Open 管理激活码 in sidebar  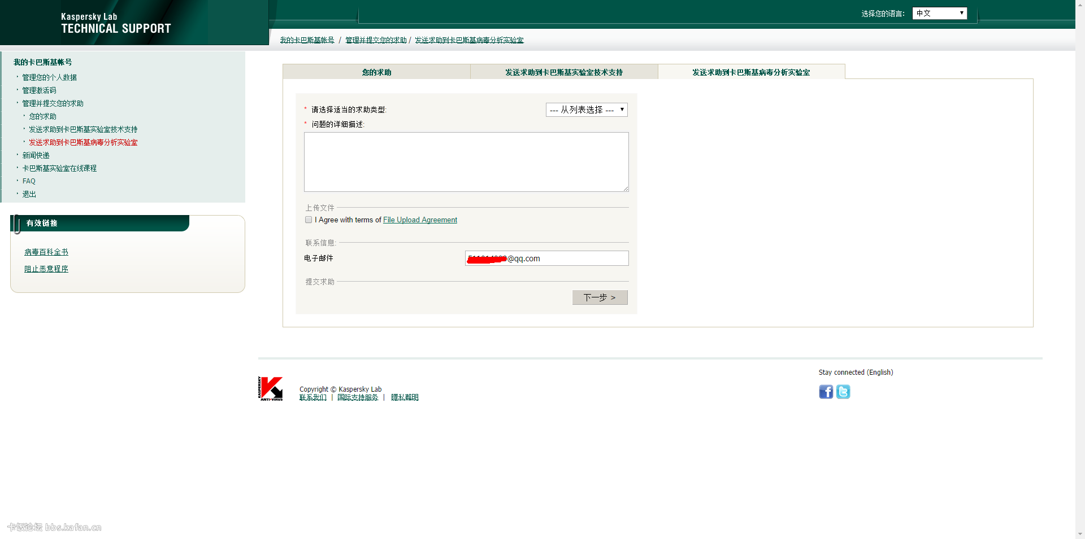pyautogui.click(x=39, y=90)
